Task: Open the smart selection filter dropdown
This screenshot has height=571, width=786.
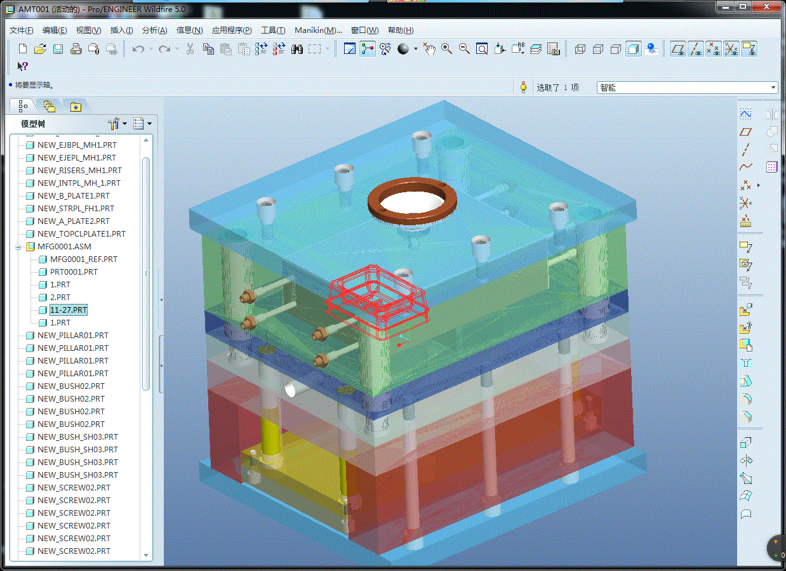Action: (x=773, y=88)
